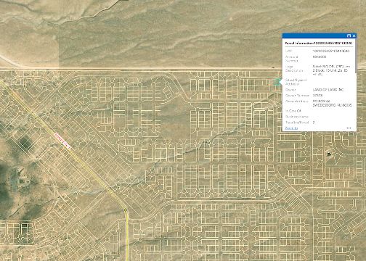The height and width of the screenshot is (261, 366).
Task: Click the red street name label
Action: pyautogui.click(x=62, y=141)
